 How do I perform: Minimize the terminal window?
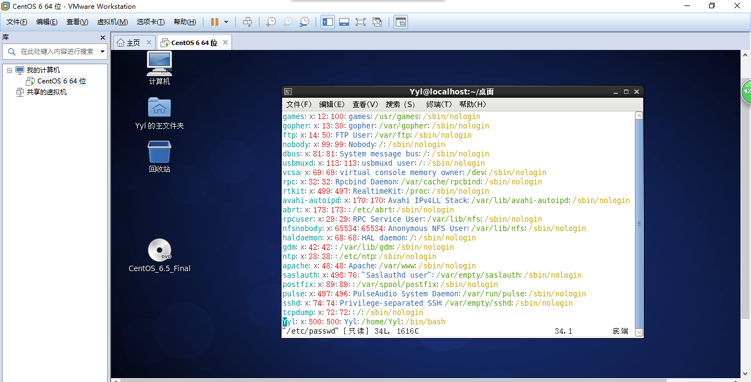click(616, 92)
